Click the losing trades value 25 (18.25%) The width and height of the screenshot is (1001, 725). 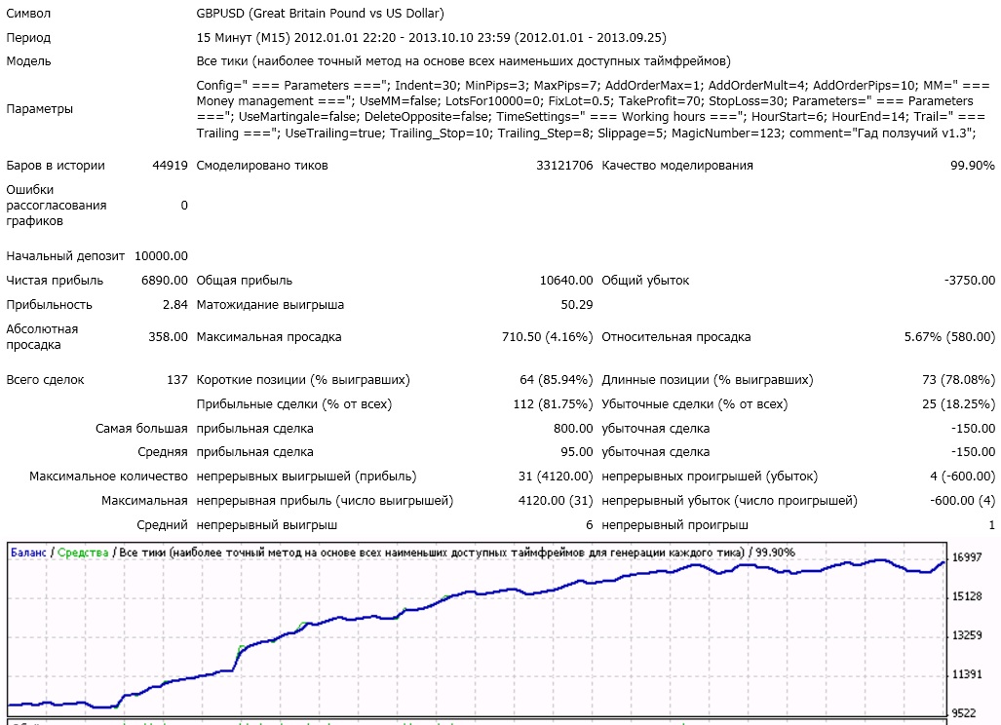[x=958, y=404]
